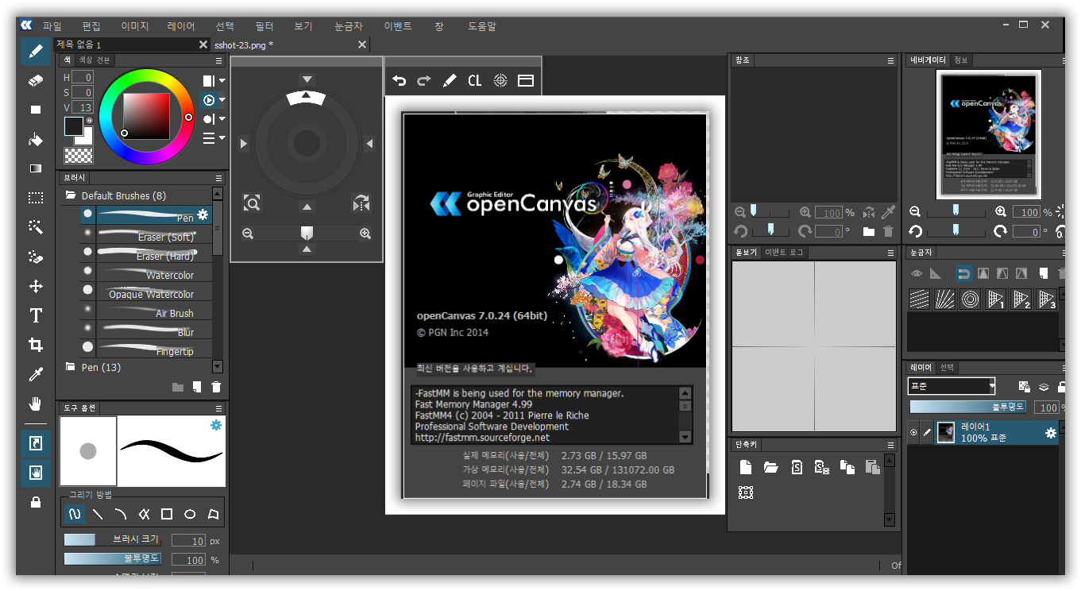Open the 파일 menu
The height and width of the screenshot is (591, 1081).
(x=52, y=26)
